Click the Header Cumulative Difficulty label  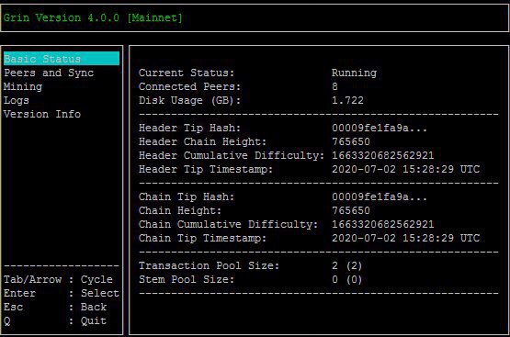[232, 155]
